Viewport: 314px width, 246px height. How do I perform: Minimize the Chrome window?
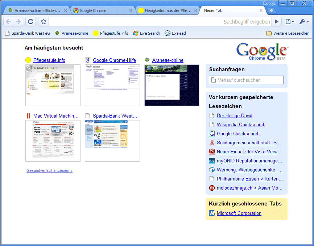[x=283, y=3]
